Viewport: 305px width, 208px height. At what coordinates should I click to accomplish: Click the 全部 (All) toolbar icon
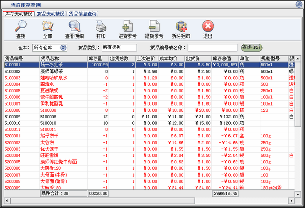coord(47,28)
